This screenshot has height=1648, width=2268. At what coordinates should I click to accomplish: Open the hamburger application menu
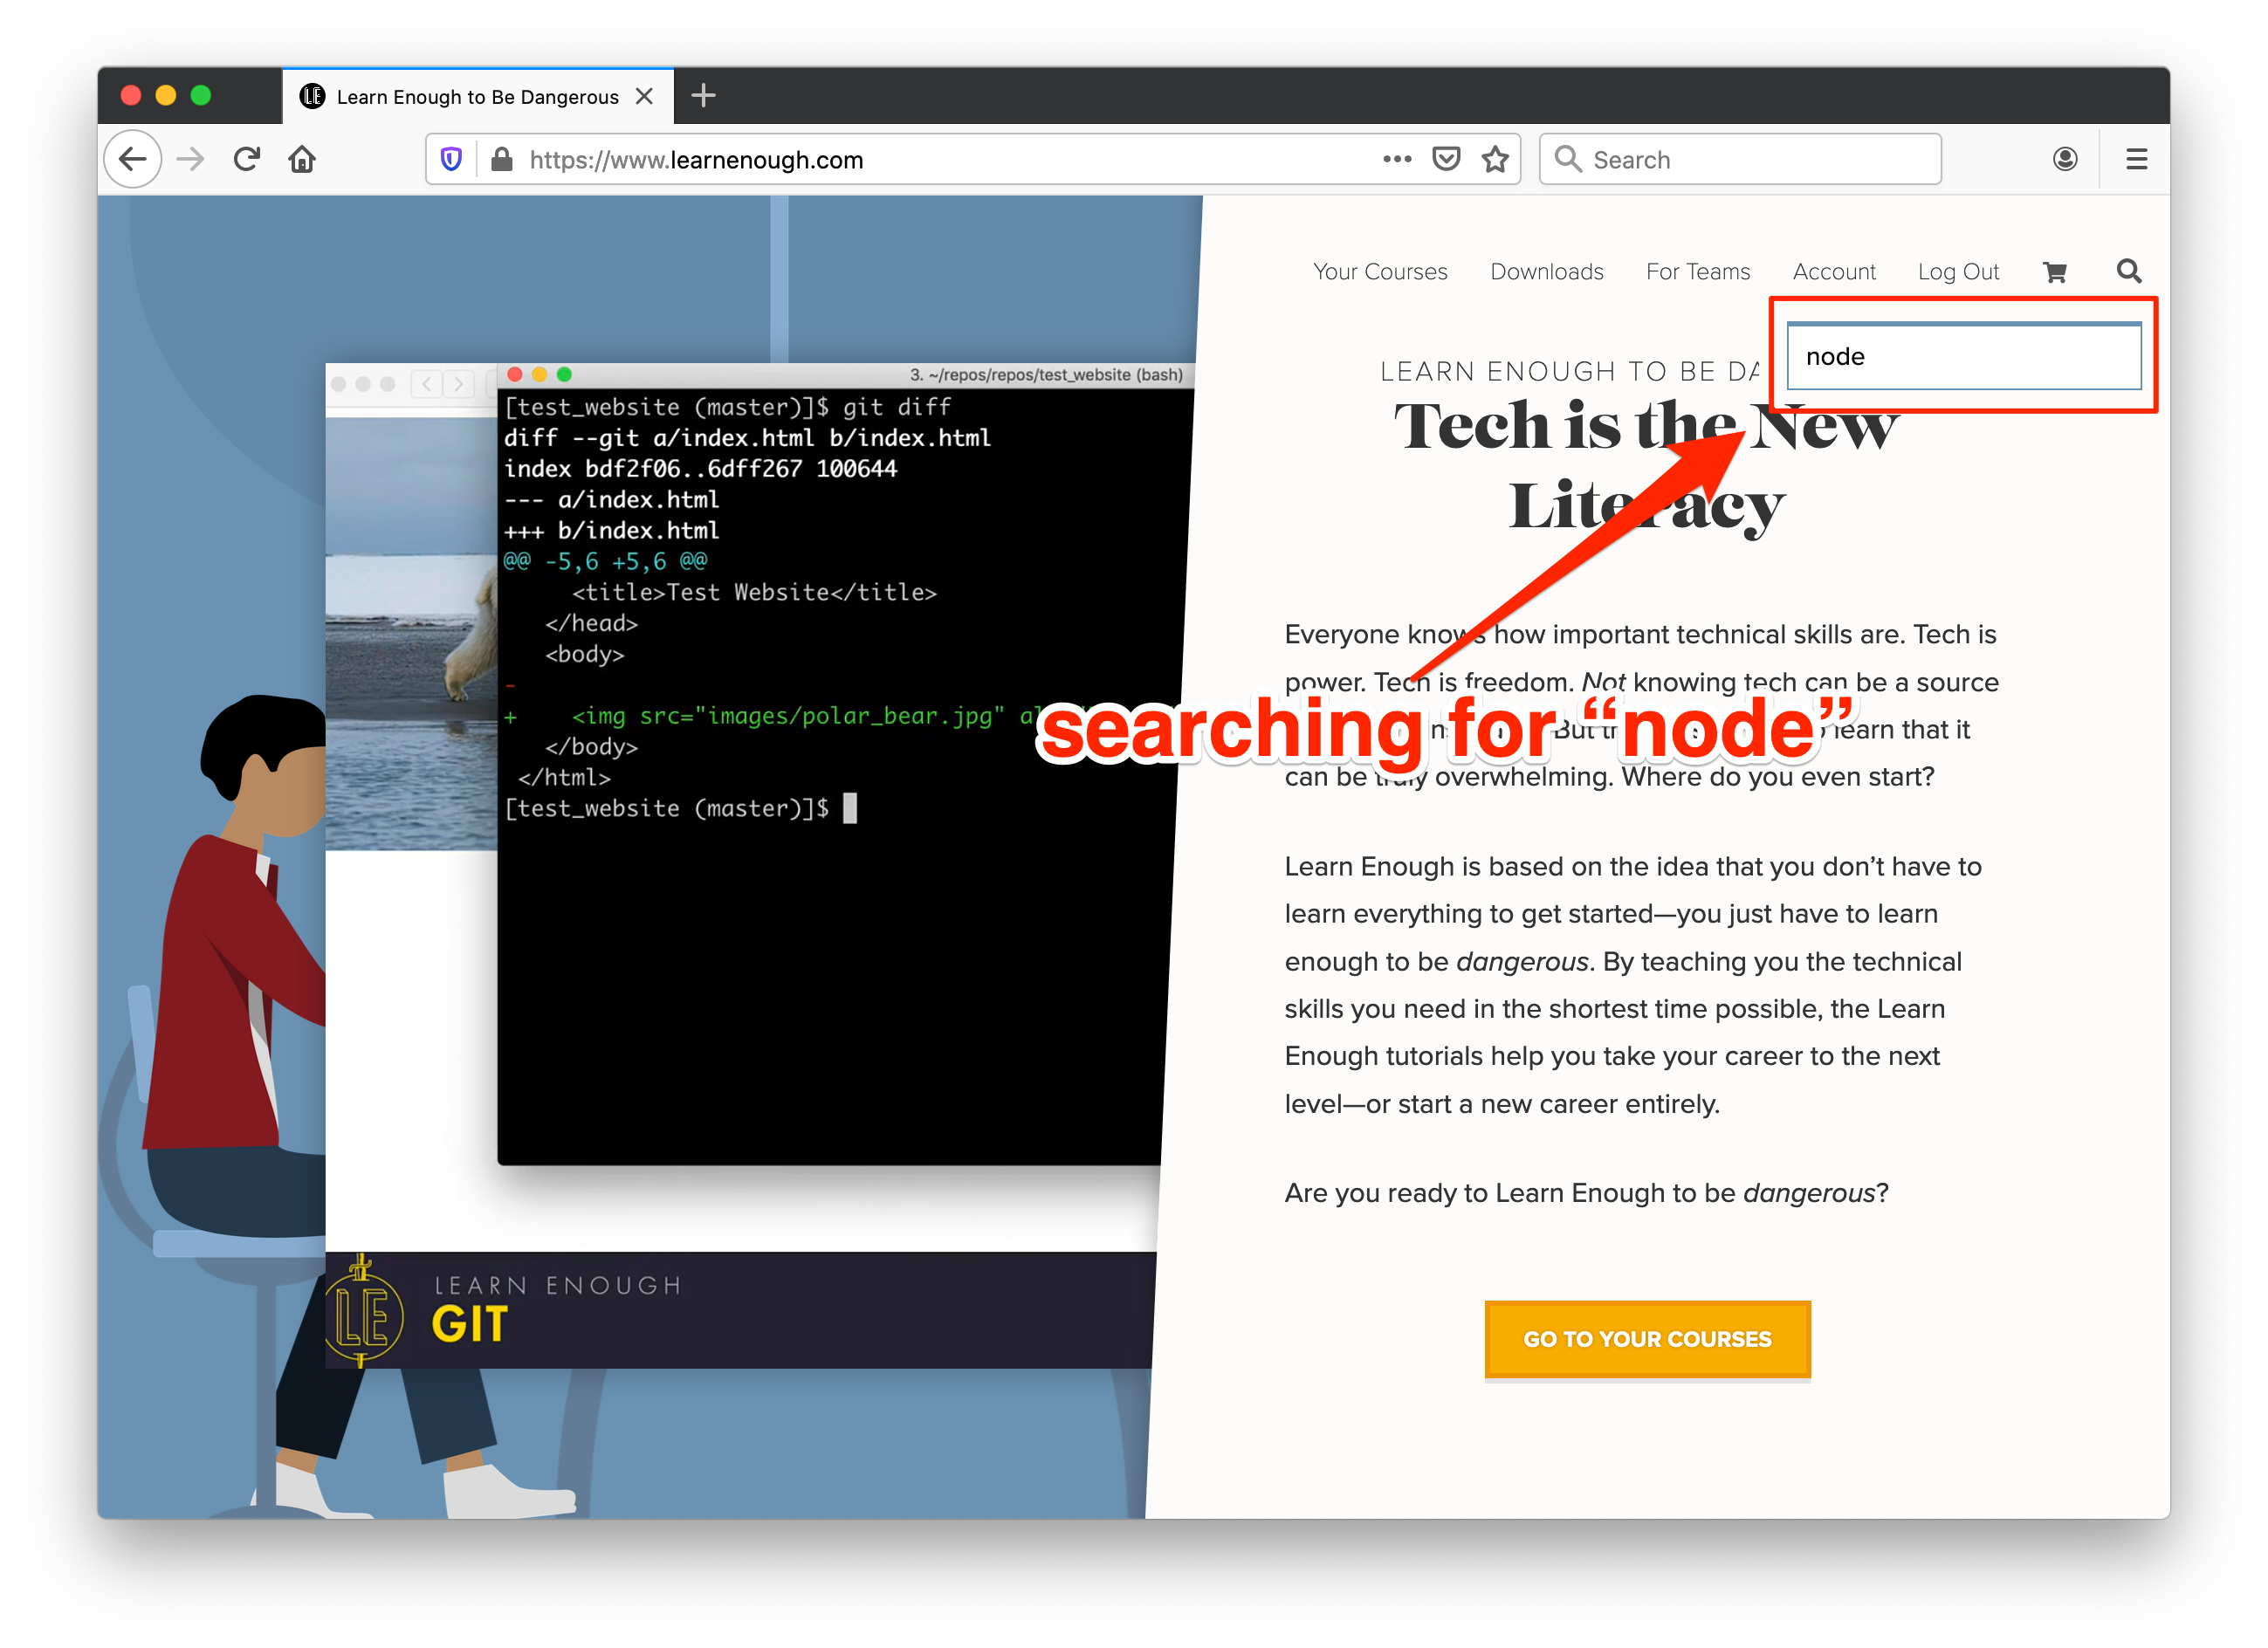(x=2136, y=159)
